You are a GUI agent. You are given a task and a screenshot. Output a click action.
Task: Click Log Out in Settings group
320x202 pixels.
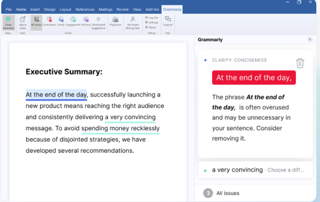[152, 18]
